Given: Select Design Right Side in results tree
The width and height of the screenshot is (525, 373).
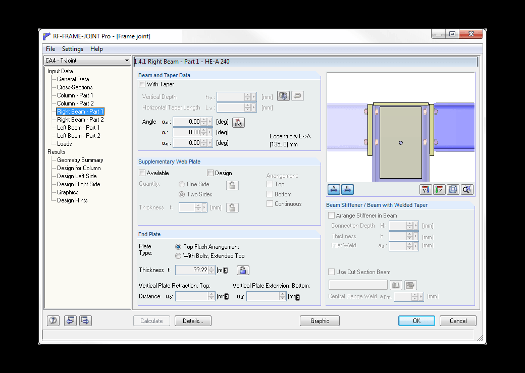Looking at the screenshot, I should (79, 184).
